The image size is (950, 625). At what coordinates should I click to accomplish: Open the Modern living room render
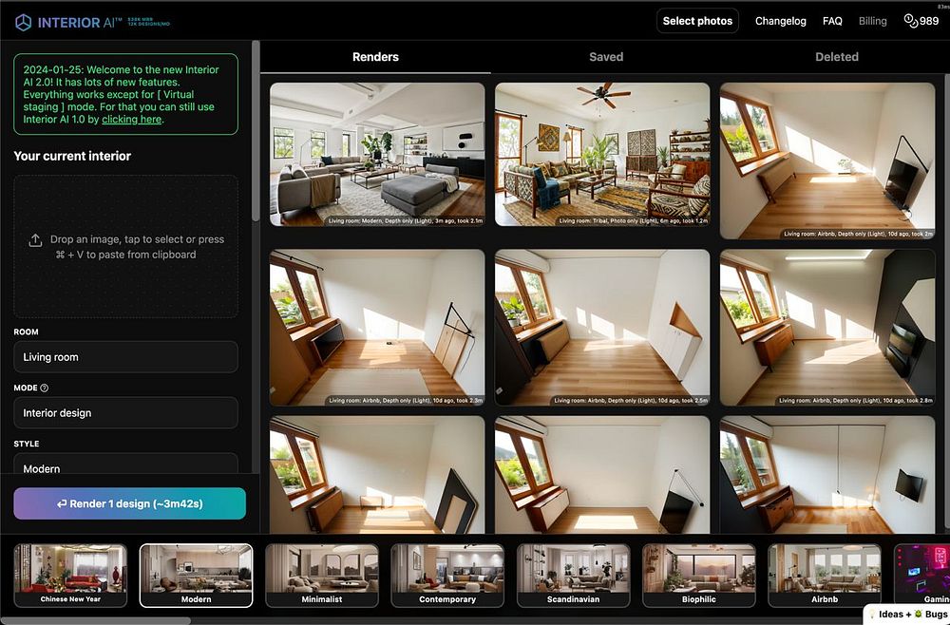point(377,155)
